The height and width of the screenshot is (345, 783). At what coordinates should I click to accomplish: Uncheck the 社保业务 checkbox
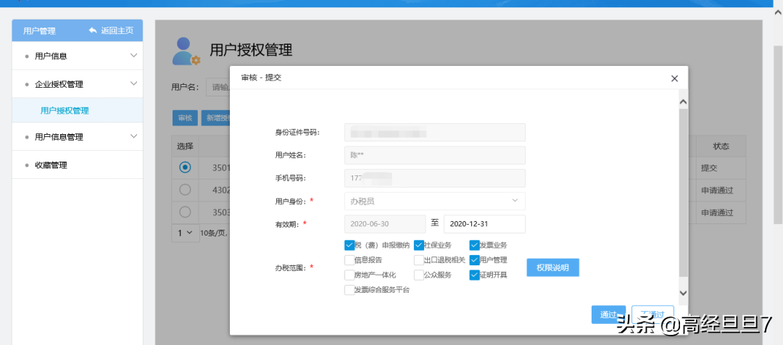click(x=419, y=245)
